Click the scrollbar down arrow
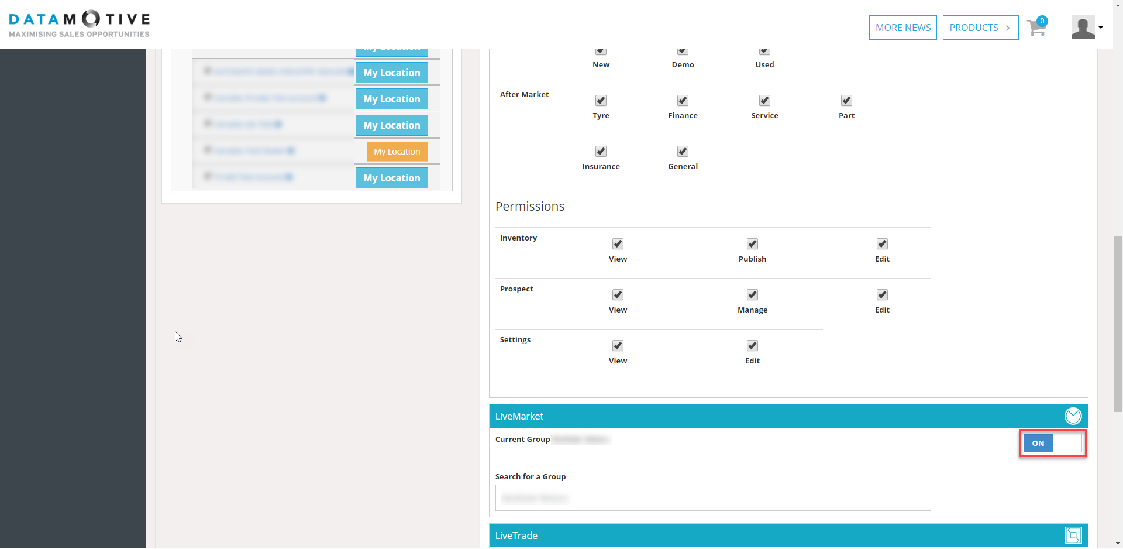This screenshot has width=1123, height=549. click(1118, 543)
